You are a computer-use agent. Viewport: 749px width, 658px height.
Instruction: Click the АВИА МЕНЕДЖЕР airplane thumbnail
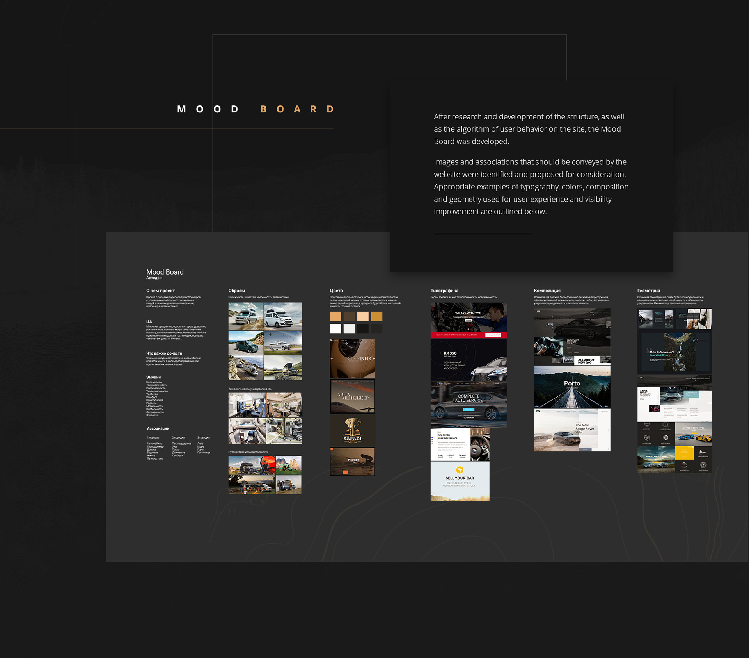tap(352, 396)
